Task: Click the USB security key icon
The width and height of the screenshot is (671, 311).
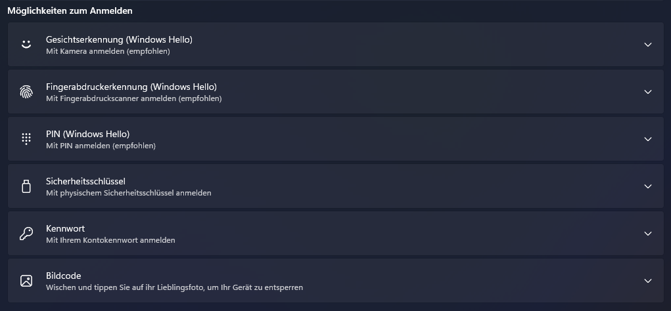Action: (x=26, y=186)
